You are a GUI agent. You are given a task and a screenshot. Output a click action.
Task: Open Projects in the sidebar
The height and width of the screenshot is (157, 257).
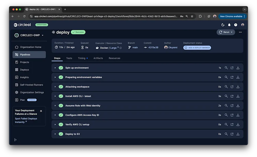coord(29,62)
